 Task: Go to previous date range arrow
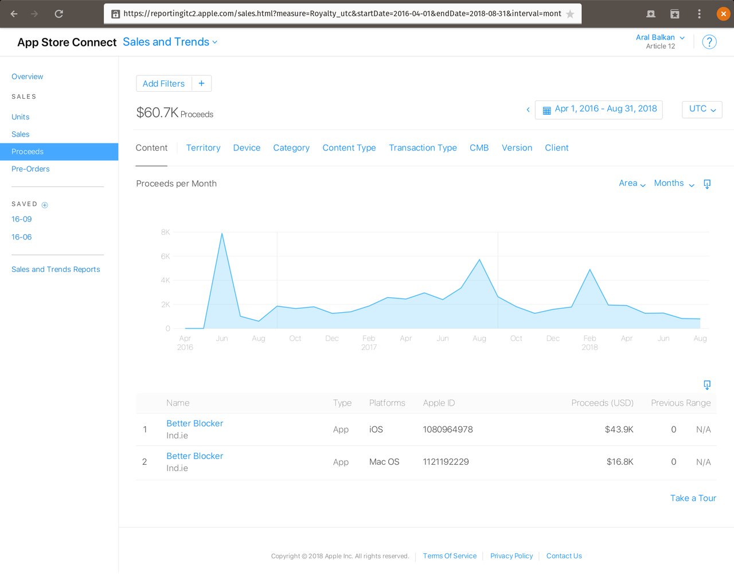(528, 109)
